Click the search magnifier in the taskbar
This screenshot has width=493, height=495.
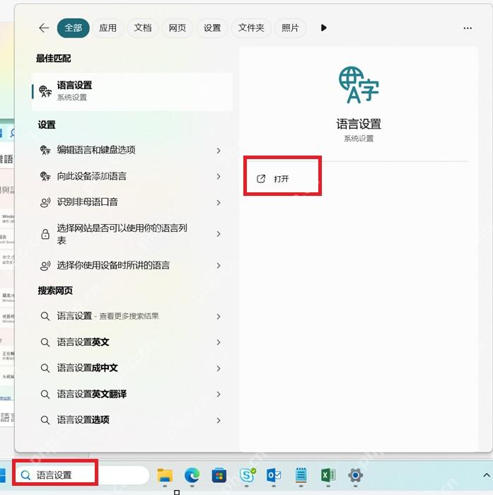[x=25, y=475]
